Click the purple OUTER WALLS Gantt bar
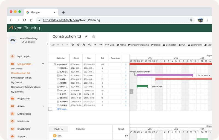219x140 pixels. coord(165,75)
